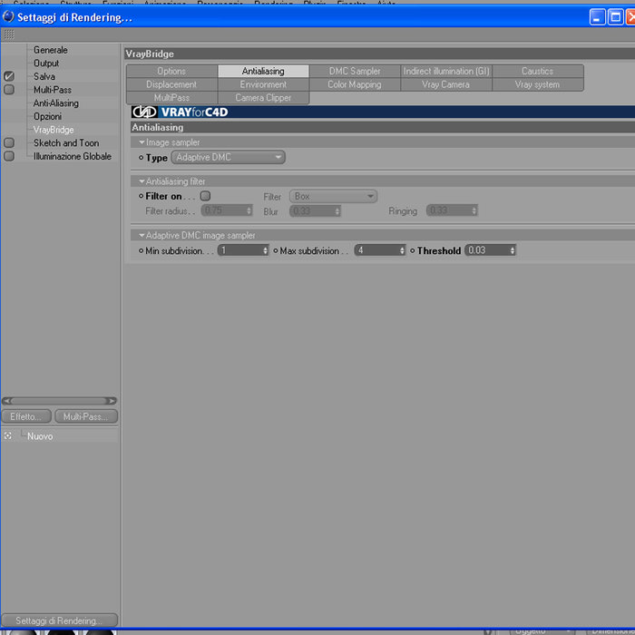Select the Nuovo render setting entry
Screen dimensions: 635x635
[x=40, y=436]
